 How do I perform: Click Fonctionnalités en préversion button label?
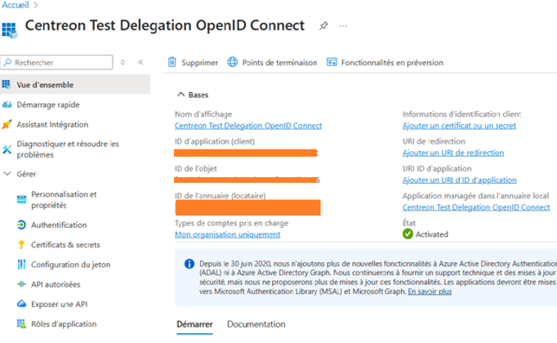[392, 63]
